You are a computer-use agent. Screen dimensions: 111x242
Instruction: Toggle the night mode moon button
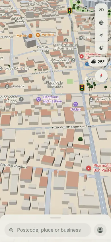pyautogui.click(x=101, y=48)
